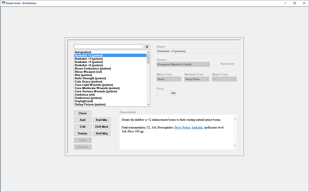Open the Brew Potion link
Viewport: 309px width, 192px height.
[x=183, y=127]
